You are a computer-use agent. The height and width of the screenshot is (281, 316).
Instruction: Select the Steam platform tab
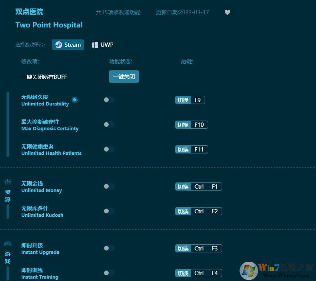(68, 45)
